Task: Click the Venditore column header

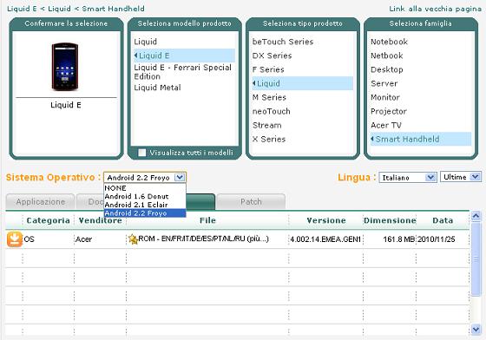Action: pyautogui.click(x=100, y=220)
